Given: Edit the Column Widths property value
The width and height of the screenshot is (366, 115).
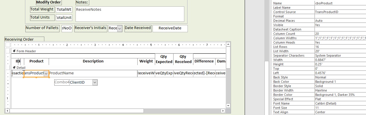Looking at the screenshot, I should pyautogui.click(x=340, y=38).
